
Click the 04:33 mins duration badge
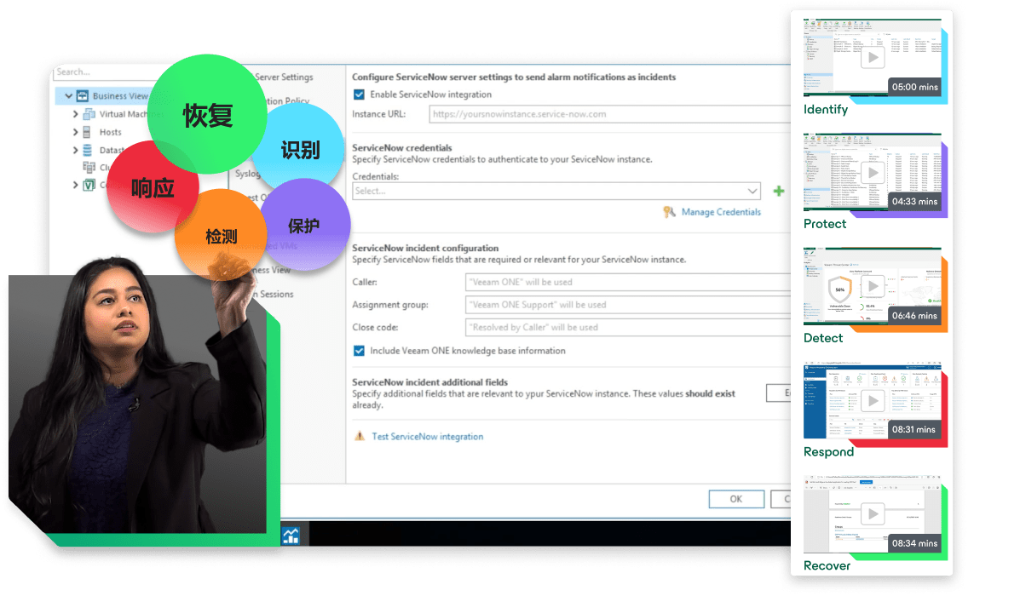pos(914,202)
